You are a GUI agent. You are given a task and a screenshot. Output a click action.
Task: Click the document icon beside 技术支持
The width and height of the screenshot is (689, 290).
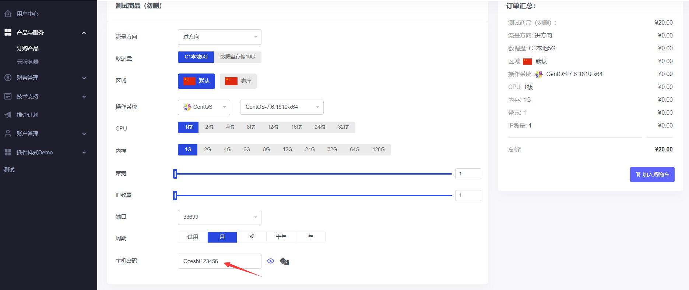tap(8, 96)
